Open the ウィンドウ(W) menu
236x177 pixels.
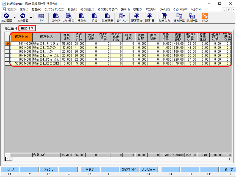(x=180, y=9)
